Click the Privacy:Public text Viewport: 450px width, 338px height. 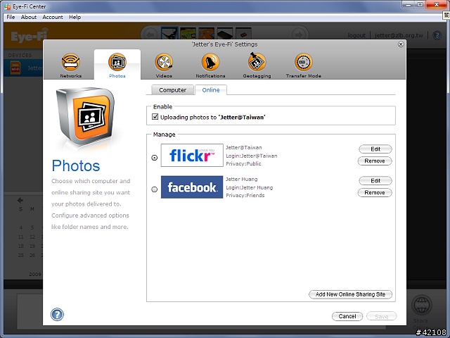[243, 163]
